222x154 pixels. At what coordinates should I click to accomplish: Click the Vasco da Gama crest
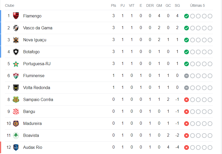click(x=16, y=28)
